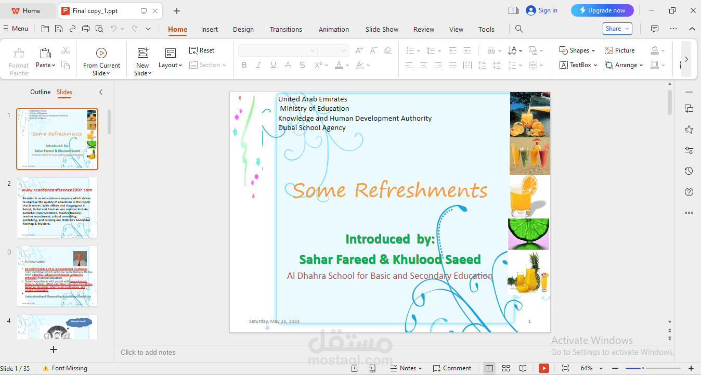Toggle Normal view button in status bar
The width and height of the screenshot is (701, 375).
[x=489, y=368]
